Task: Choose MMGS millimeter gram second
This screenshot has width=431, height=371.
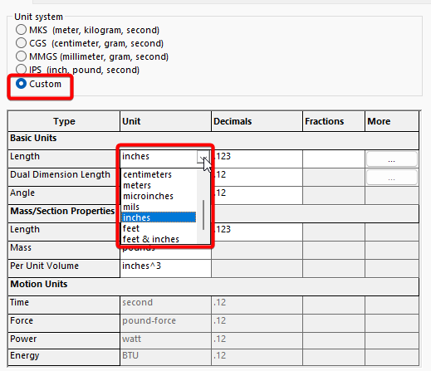Action: tap(21, 56)
